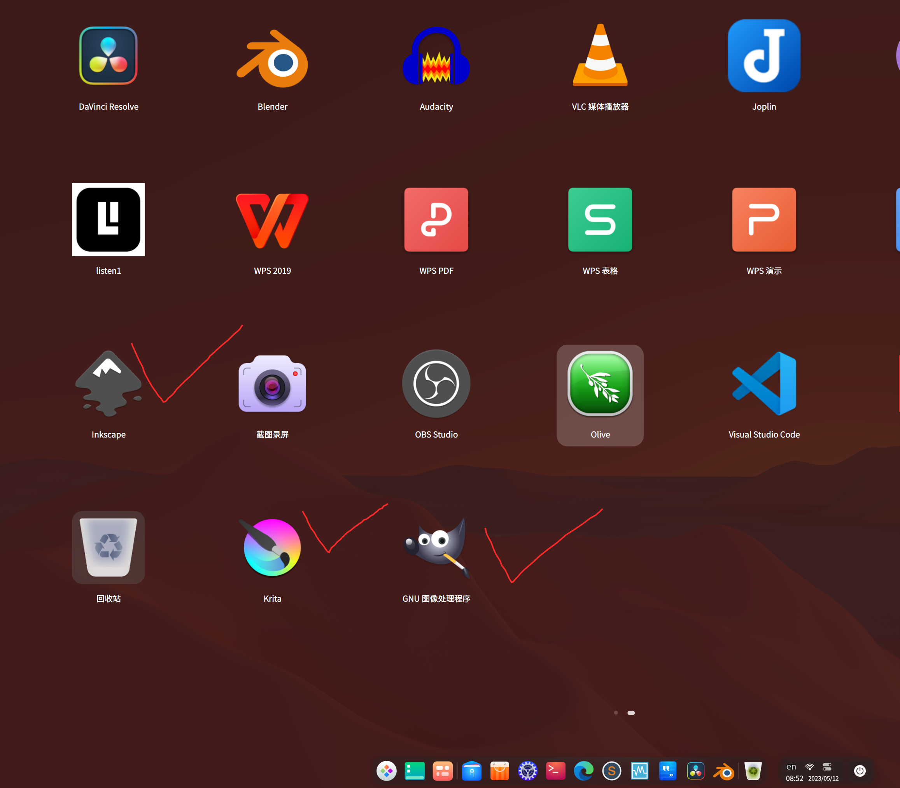This screenshot has height=788, width=900.
Task: Switch to the first launcher page dot
Action: [616, 713]
